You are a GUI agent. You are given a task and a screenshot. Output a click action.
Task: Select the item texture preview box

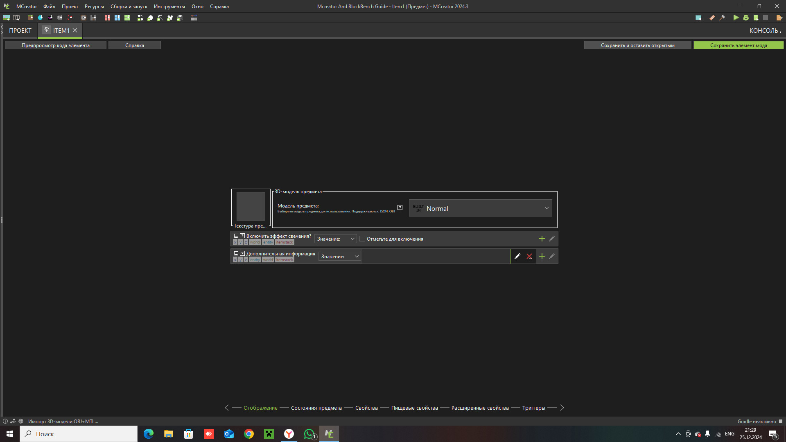pos(251,206)
